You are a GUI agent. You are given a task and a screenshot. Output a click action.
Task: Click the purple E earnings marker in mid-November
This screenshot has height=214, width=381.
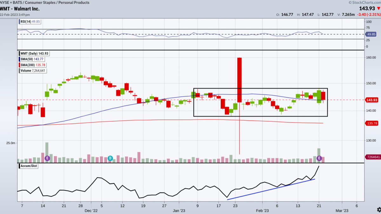coord(47,158)
